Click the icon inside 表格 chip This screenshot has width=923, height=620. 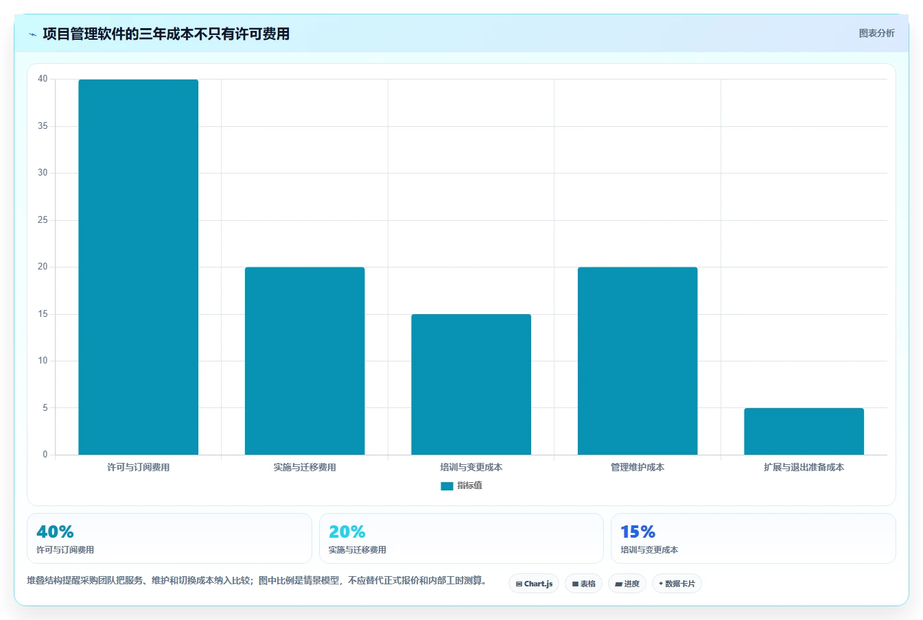(x=575, y=584)
